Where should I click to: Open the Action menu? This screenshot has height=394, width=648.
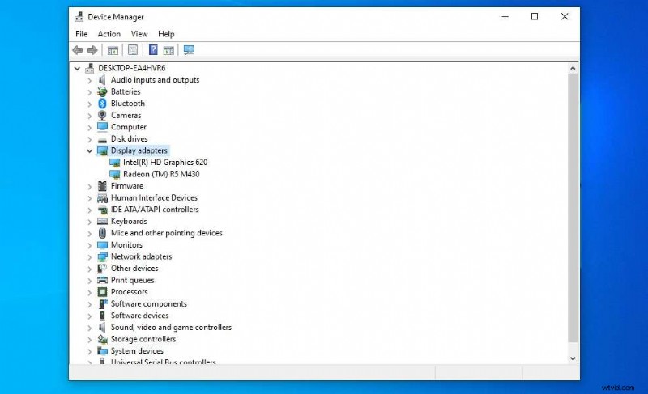coord(109,34)
